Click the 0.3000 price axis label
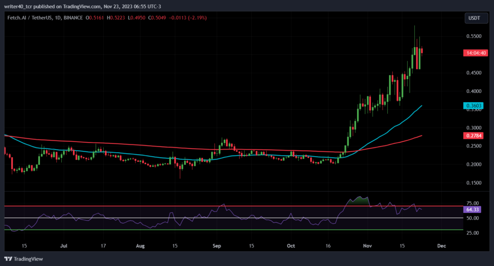 click(474, 128)
